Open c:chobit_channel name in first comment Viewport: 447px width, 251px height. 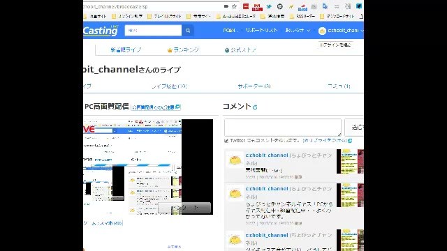tap(267, 155)
